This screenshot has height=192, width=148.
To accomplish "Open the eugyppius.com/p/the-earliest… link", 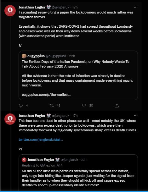I will [47, 95].
